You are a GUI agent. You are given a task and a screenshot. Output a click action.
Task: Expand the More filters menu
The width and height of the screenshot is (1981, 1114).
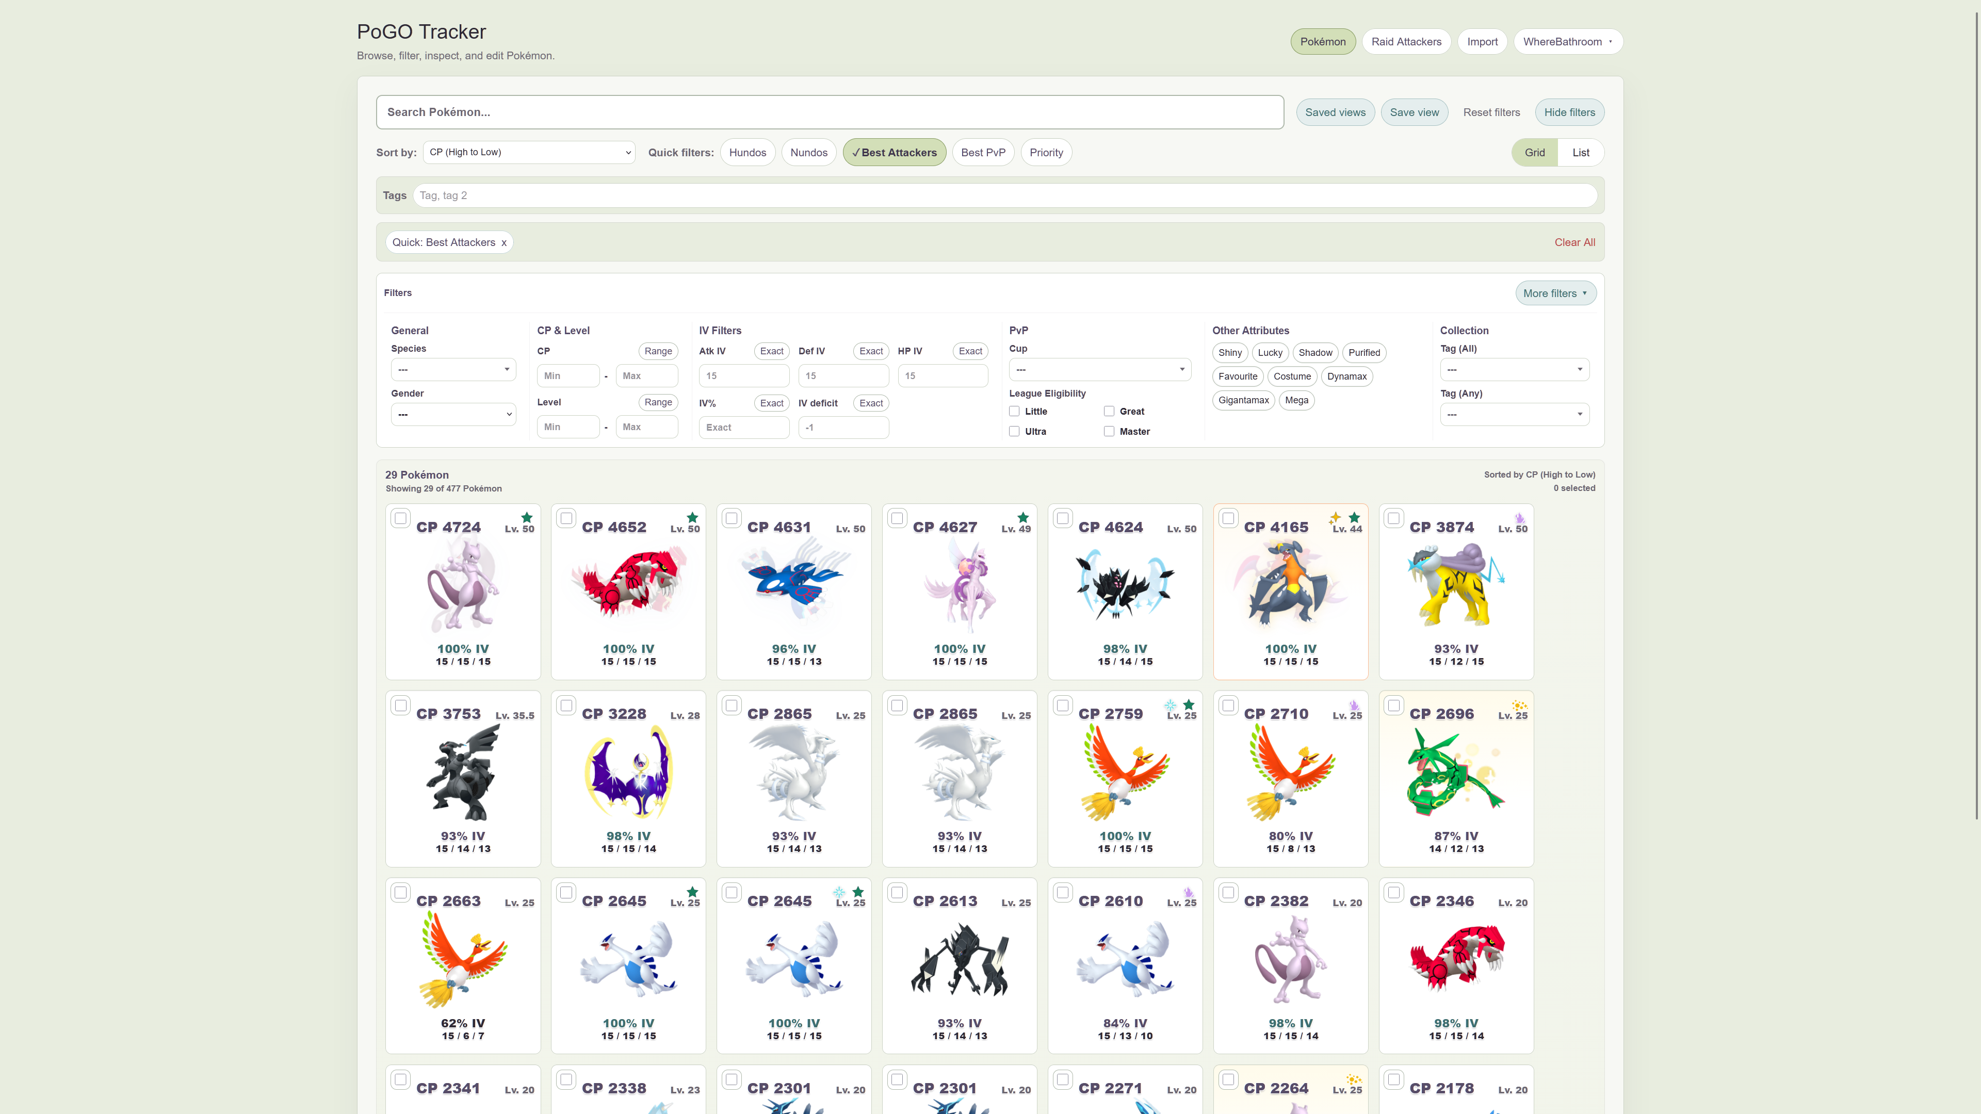pos(1556,293)
